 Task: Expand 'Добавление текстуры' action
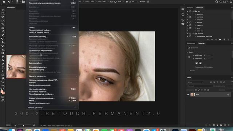[x=195, y=36]
